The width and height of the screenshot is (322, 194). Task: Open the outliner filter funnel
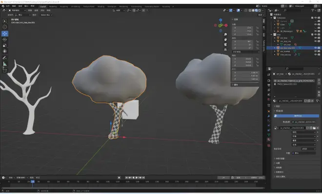(313, 10)
